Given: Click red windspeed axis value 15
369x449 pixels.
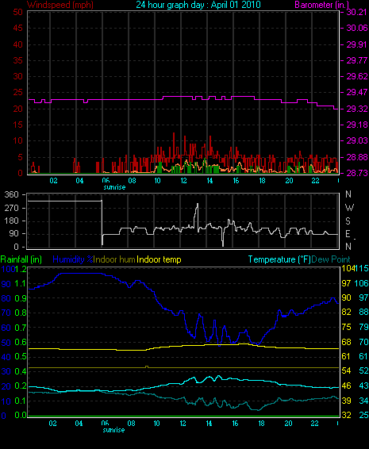Looking at the screenshot, I should coord(17,125).
